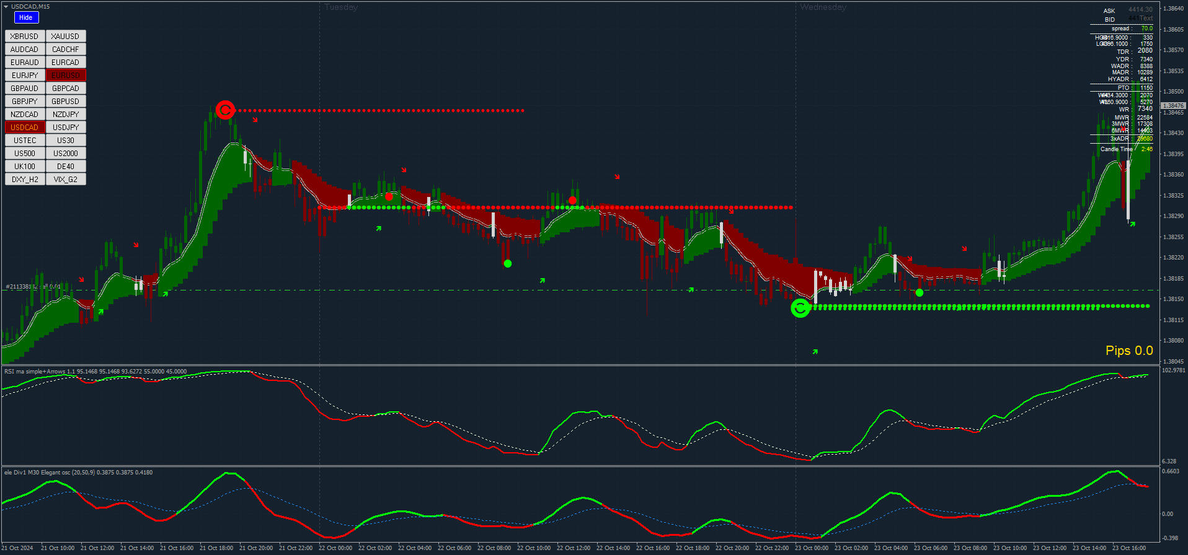Screen dimensions: 1188x555
Task: Click the green up arrow under latest candle
Action: coord(1132,224)
